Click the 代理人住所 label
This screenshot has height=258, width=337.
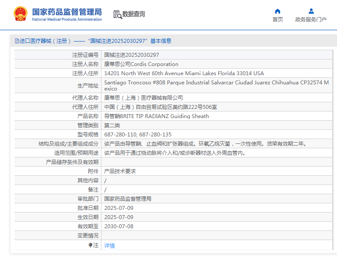point(85,107)
